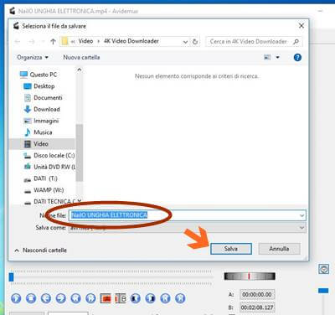Click the navigation pane scrollbar thumb
Screen dimensions: 335x315
(x=80, y=152)
